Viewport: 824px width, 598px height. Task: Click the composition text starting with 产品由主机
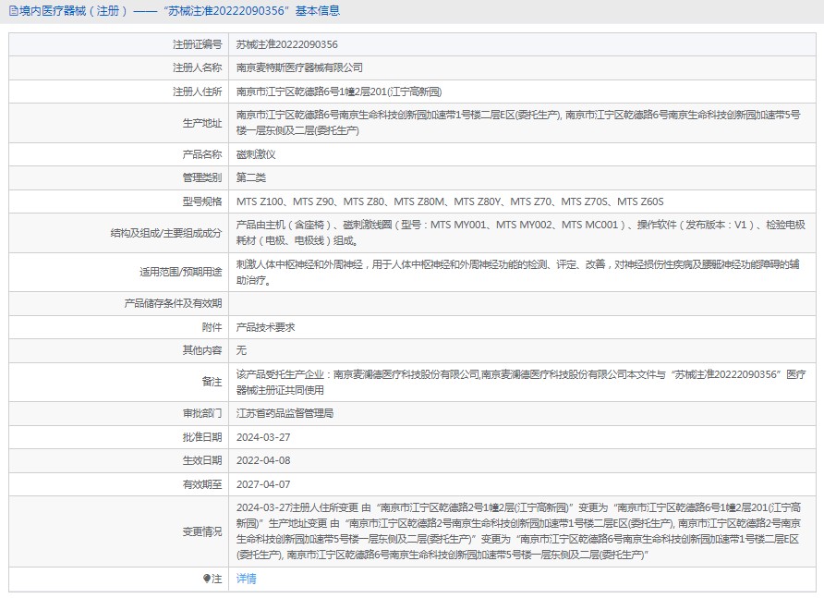click(521, 233)
